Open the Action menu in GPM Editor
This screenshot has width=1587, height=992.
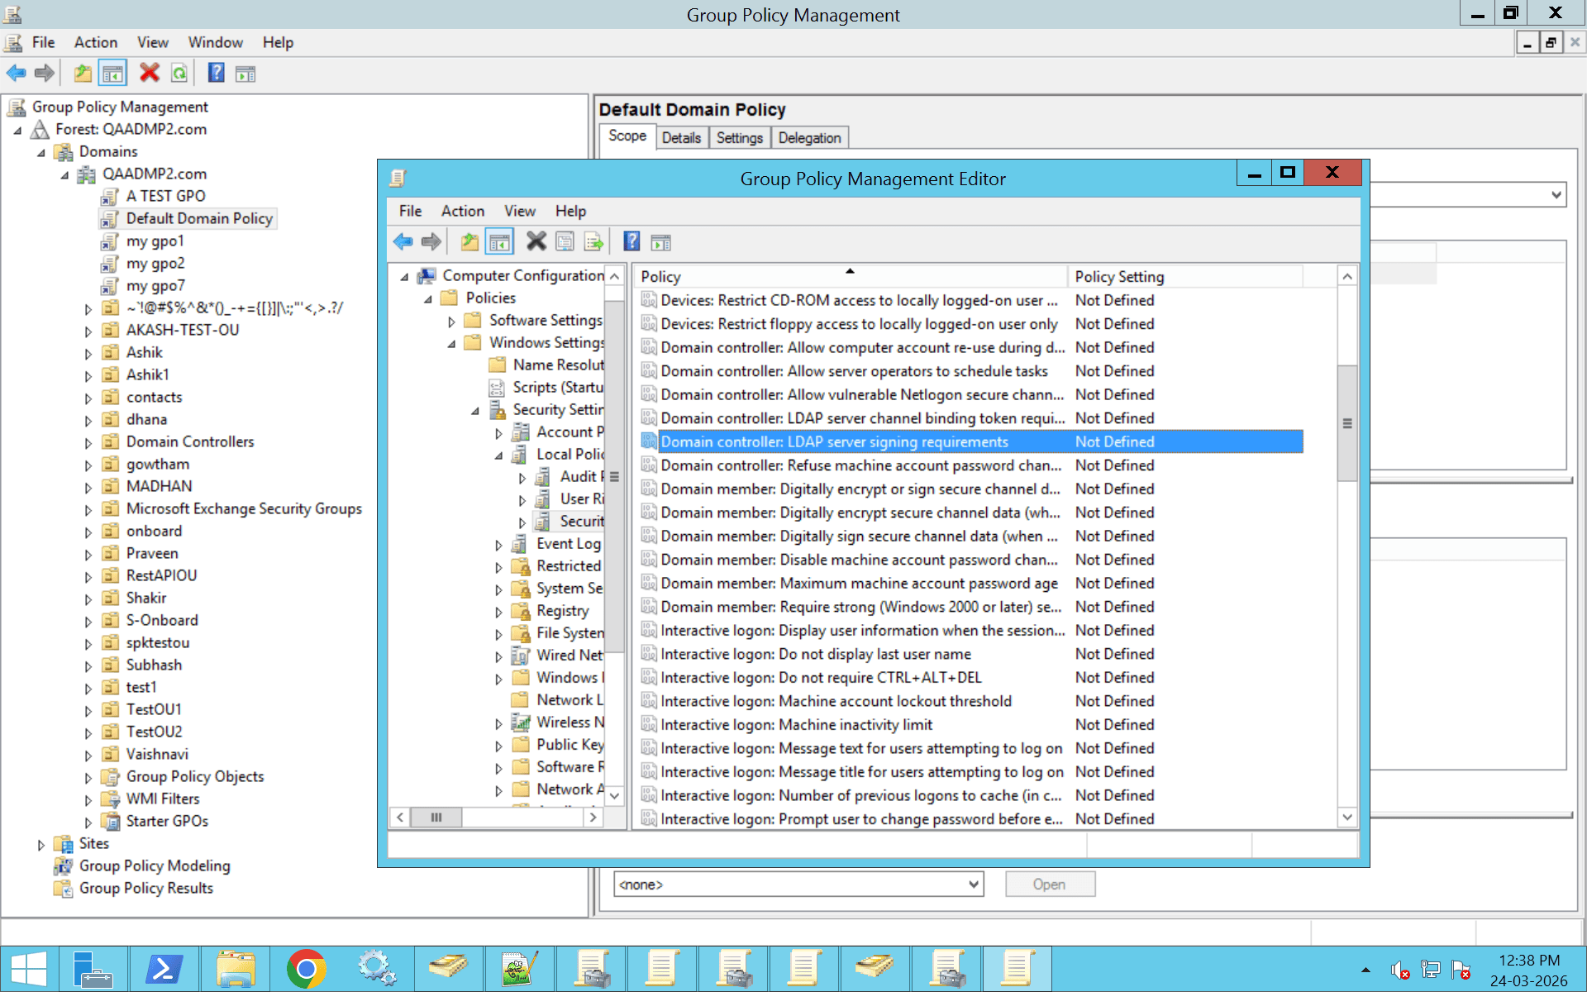[462, 211]
